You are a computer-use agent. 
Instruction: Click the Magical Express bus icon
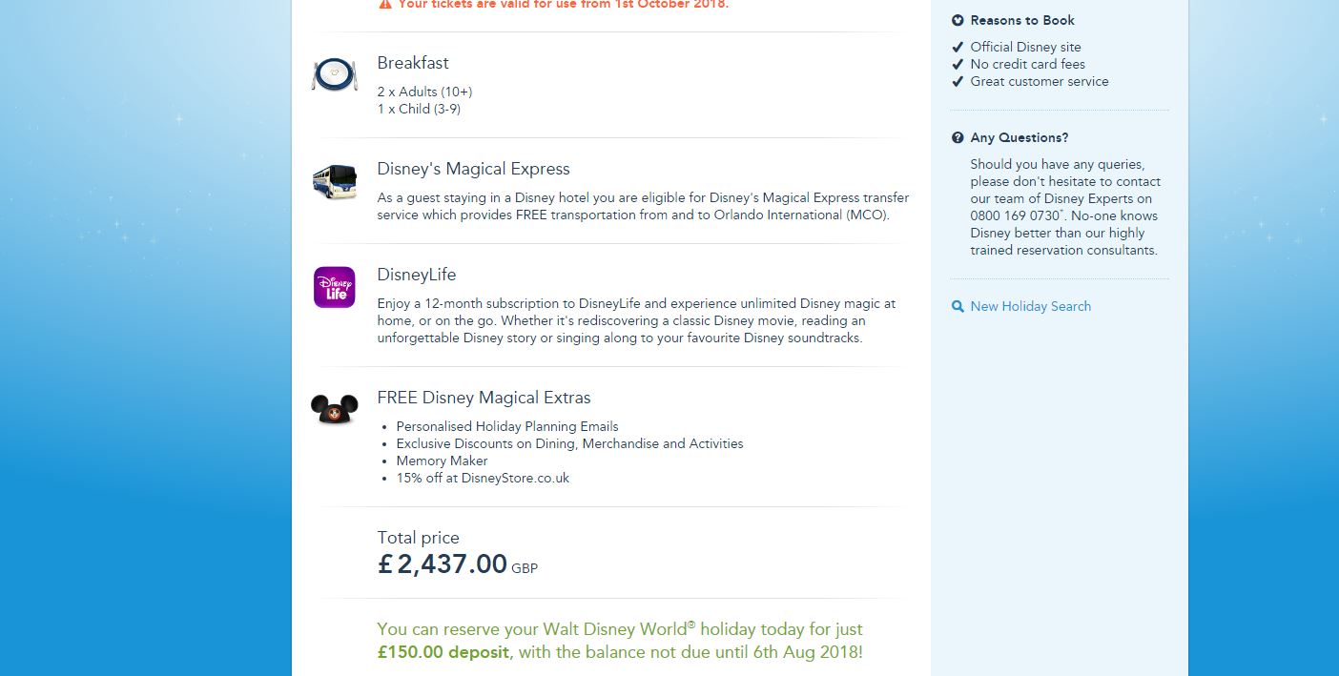coord(334,180)
